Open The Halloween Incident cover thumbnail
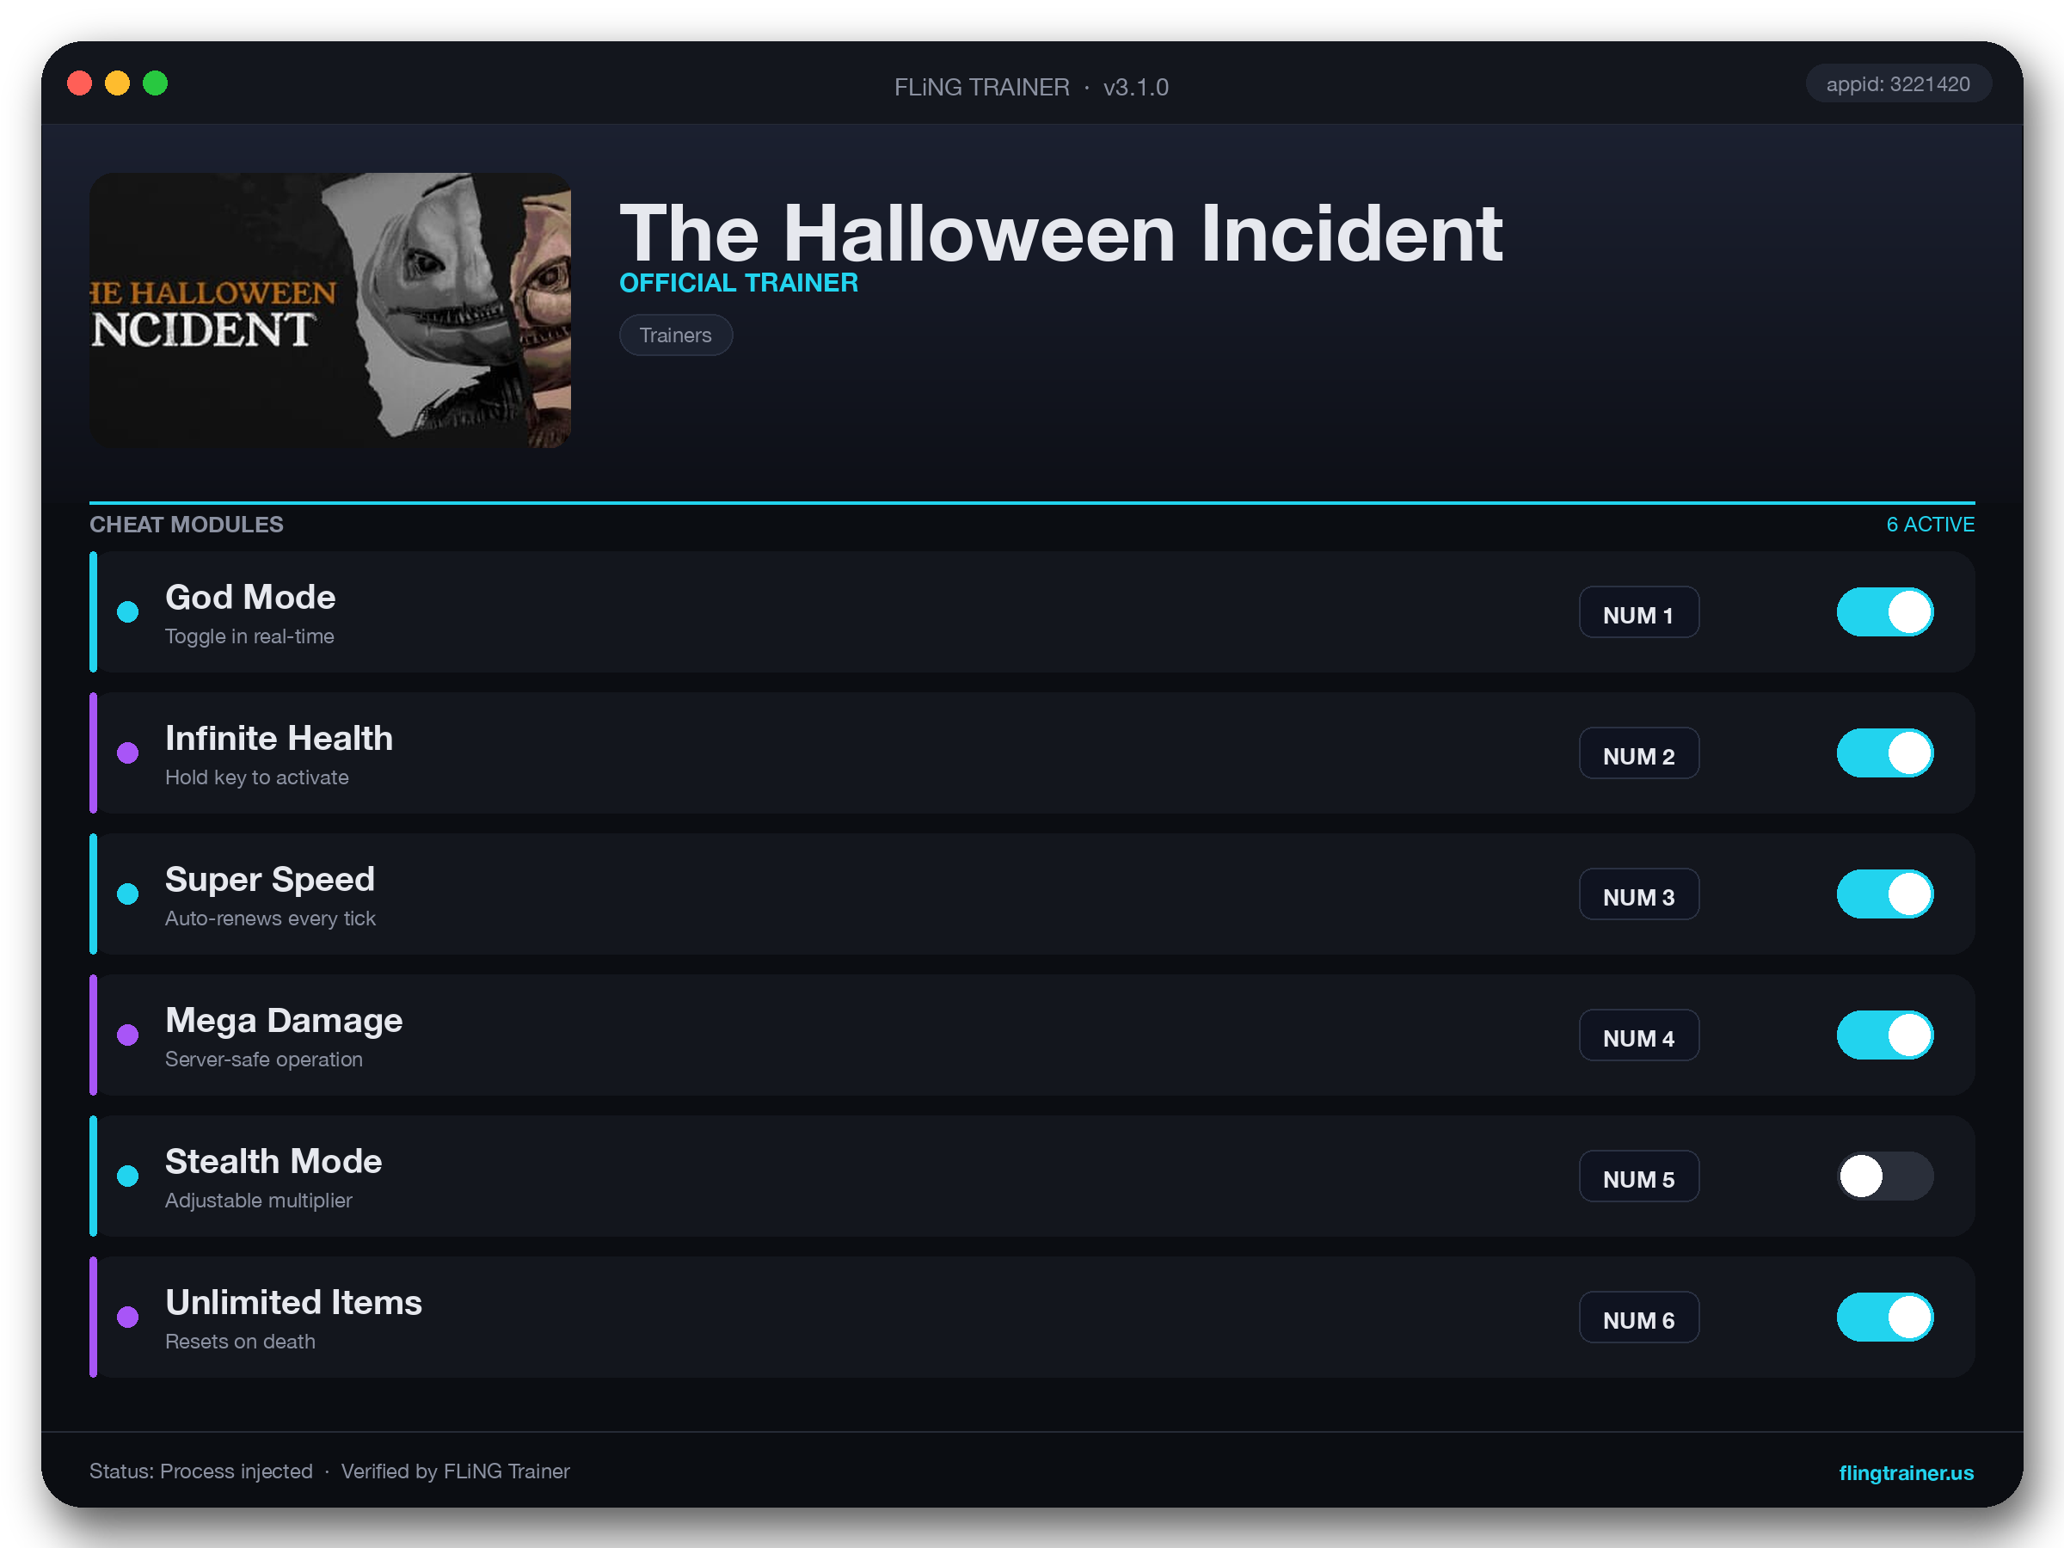Viewport: 2064px width, 1548px height. tap(330, 310)
